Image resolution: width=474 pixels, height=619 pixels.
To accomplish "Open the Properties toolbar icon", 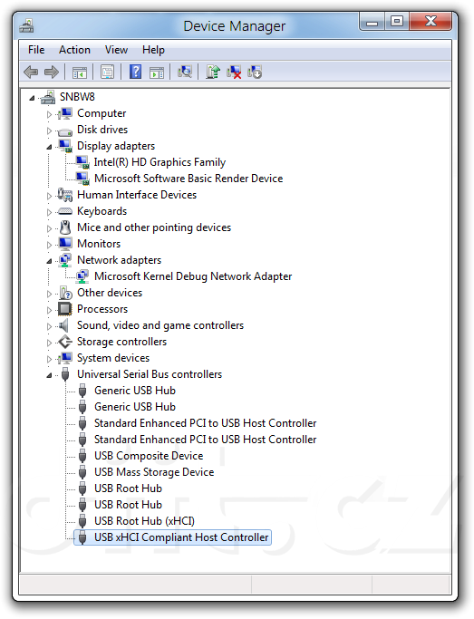I will pyautogui.click(x=107, y=73).
